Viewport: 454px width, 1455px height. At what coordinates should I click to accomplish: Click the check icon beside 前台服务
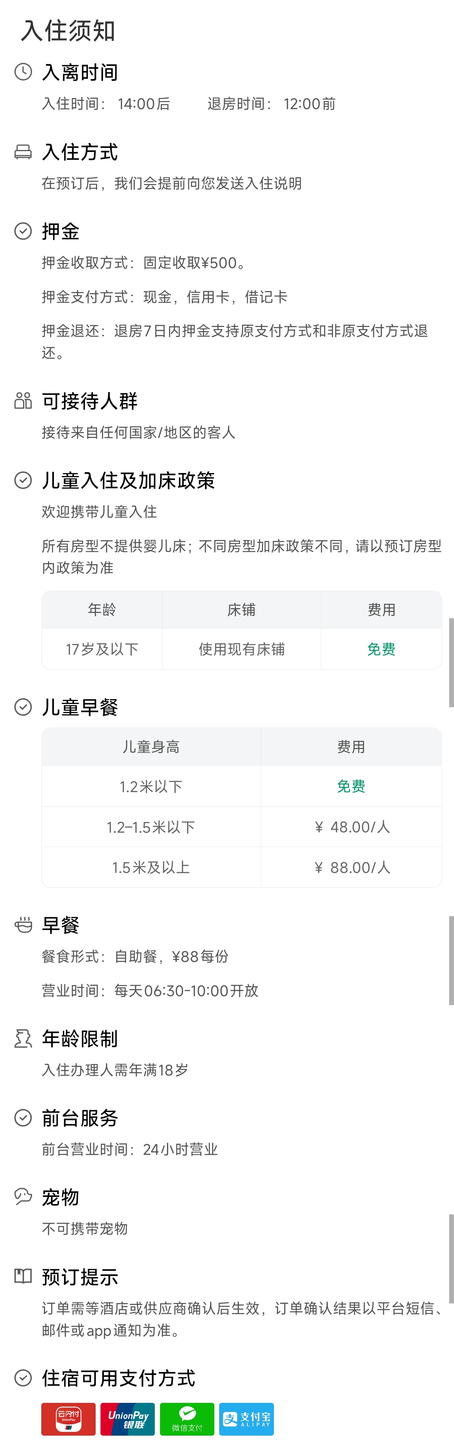23,1118
